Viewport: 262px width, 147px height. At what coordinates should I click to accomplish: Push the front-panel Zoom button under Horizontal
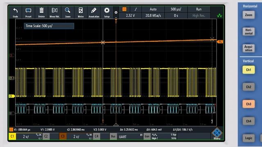(248, 15)
